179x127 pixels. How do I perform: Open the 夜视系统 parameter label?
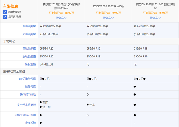click(30, 123)
